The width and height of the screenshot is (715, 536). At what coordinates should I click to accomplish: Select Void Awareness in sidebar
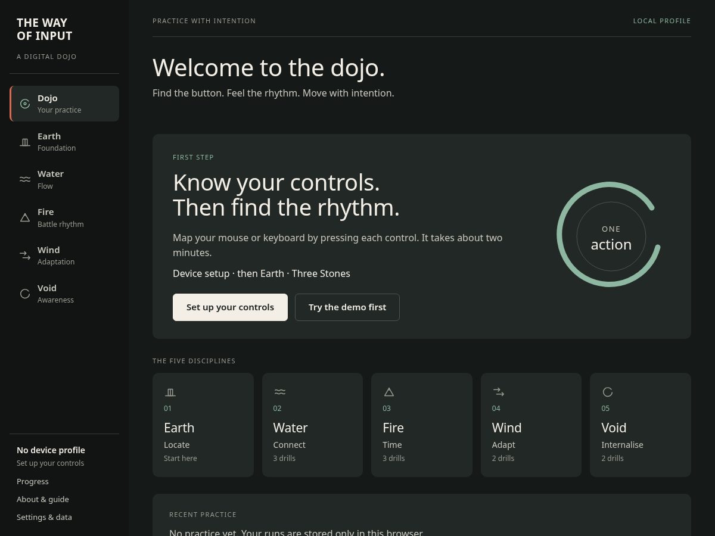(x=64, y=294)
